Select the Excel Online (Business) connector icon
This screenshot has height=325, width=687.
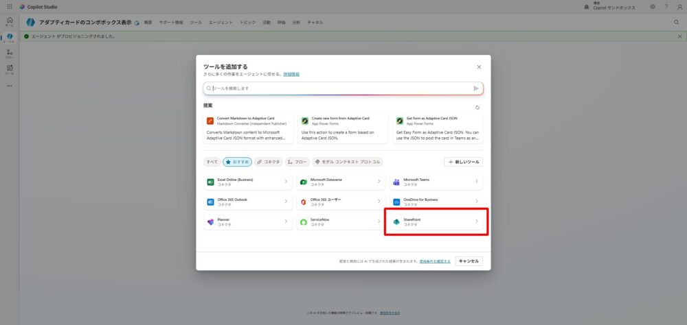[x=210, y=182]
